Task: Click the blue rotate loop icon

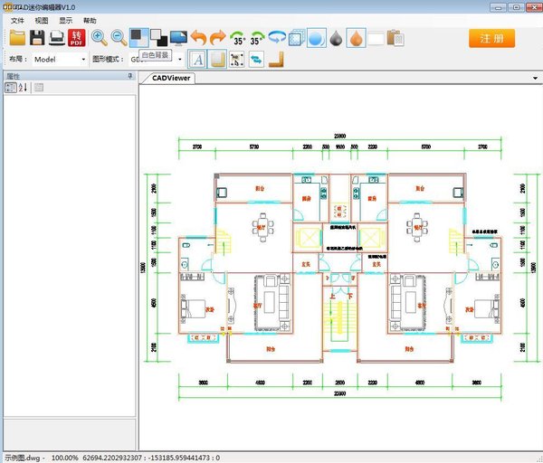Action: (277, 38)
